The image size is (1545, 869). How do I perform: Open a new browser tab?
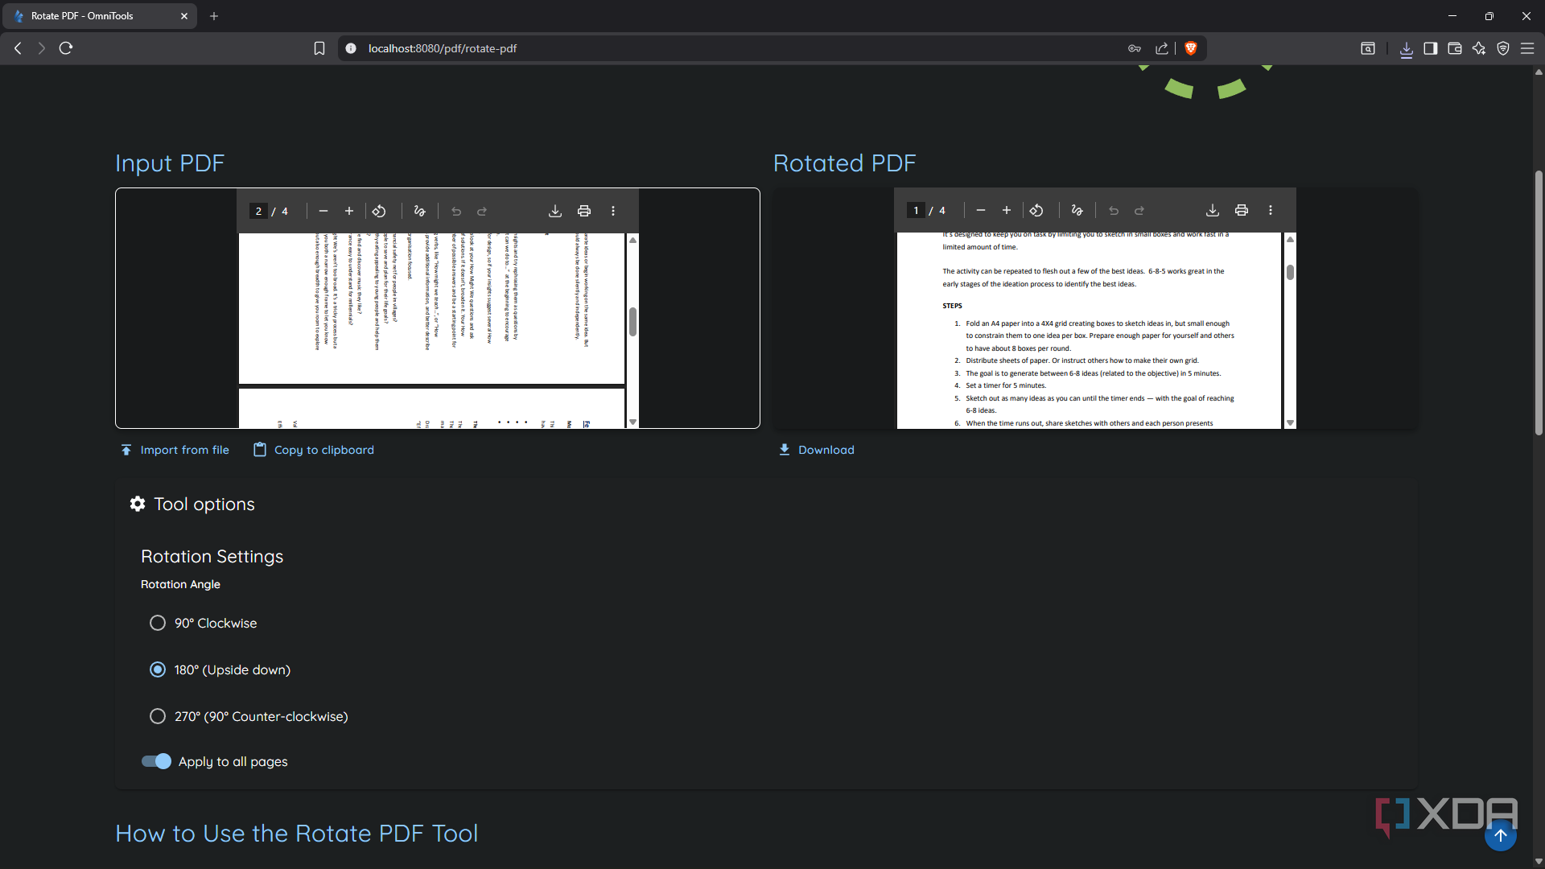(214, 16)
